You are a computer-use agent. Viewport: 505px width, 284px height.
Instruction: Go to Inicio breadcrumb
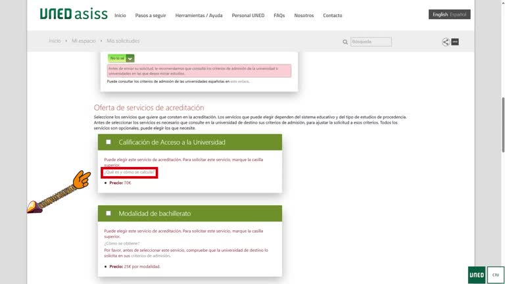click(55, 41)
